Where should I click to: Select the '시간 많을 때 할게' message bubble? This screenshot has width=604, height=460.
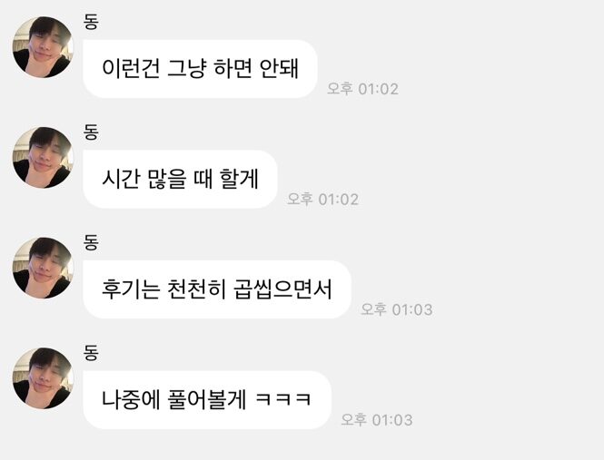pos(180,179)
